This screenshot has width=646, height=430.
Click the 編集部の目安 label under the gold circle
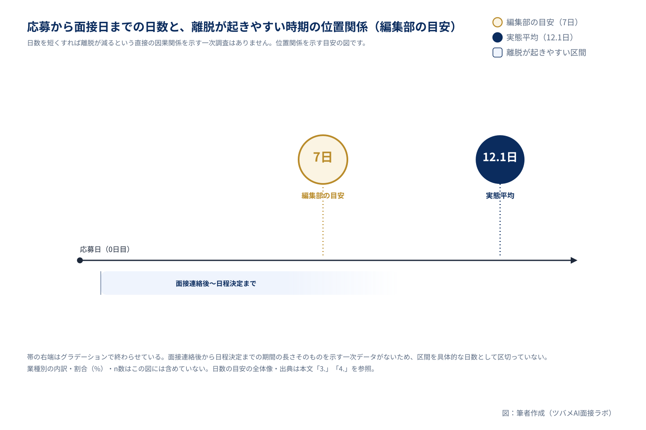click(x=323, y=196)
